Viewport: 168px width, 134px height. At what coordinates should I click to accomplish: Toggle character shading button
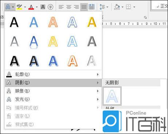pyautogui.click(x=43, y=7)
